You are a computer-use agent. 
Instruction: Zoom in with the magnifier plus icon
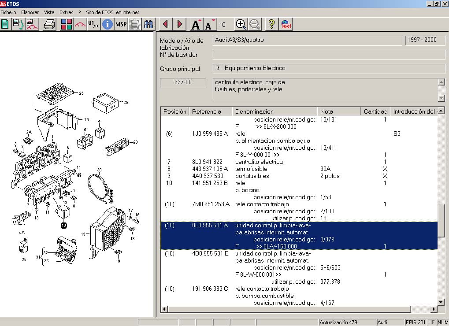point(241,24)
